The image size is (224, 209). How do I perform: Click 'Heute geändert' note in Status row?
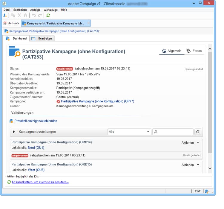tap(194, 69)
